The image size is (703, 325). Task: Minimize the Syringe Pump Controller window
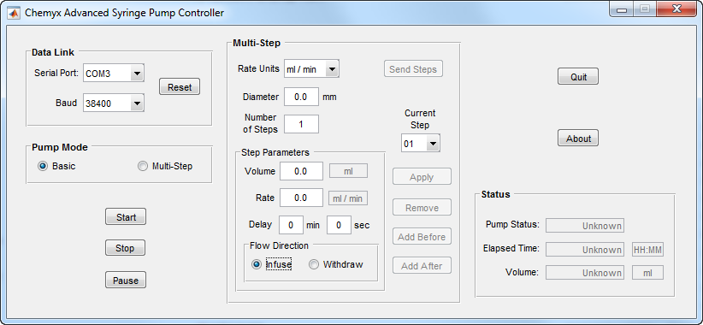(622, 9)
